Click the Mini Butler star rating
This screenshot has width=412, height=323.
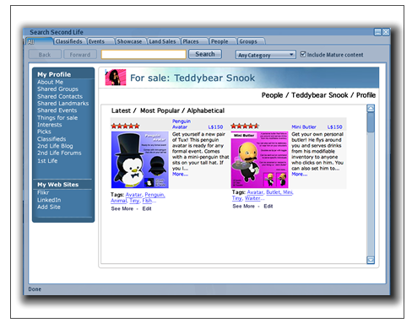pyautogui.click(x=245, y=126)
